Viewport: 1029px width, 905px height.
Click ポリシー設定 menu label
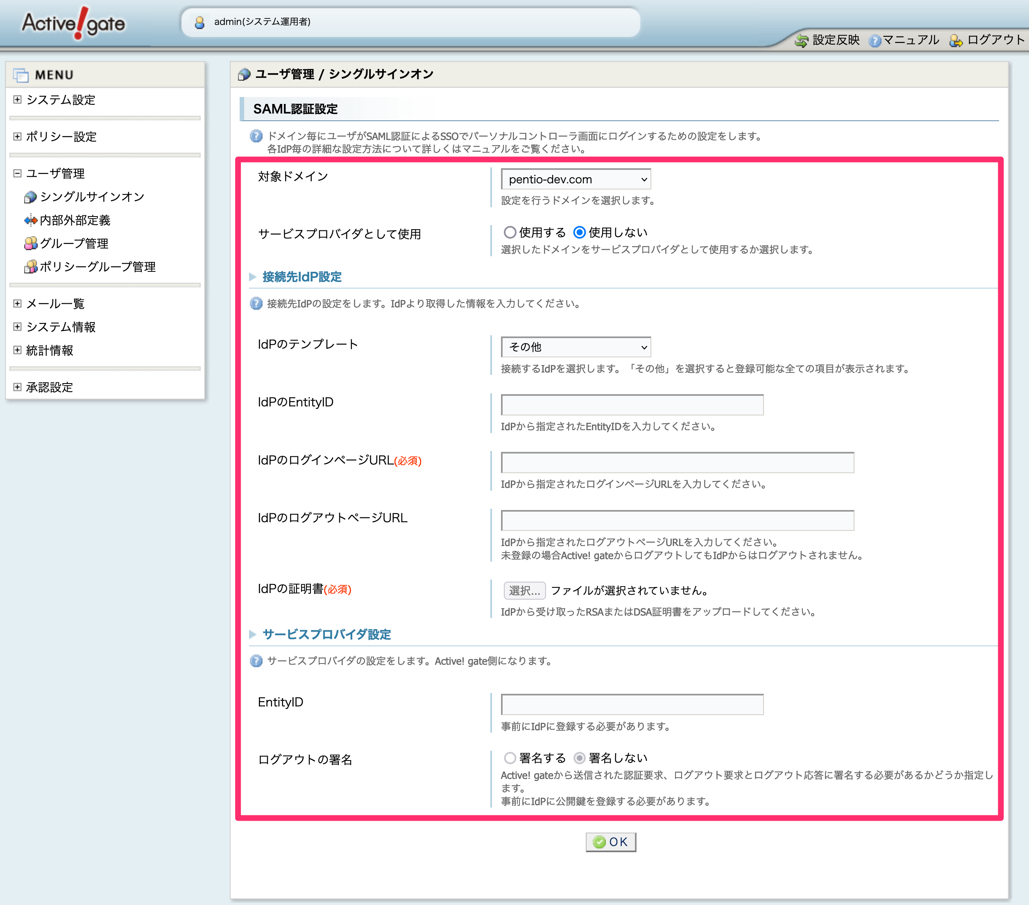pyautogui.click(x=61, y=136)
